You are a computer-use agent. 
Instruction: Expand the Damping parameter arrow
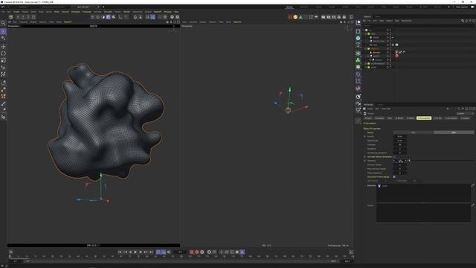365,161
